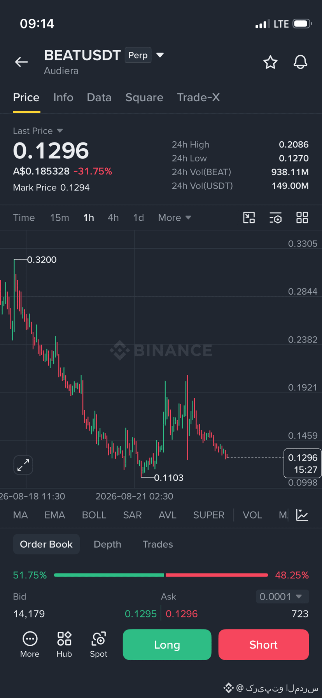Switch to the Depth tab
The image size is (322, 698).
[x=107, y=544]
